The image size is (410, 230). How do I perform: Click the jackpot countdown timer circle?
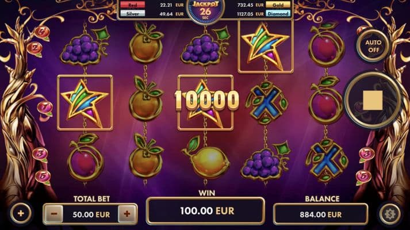click(x=205, y=10)
